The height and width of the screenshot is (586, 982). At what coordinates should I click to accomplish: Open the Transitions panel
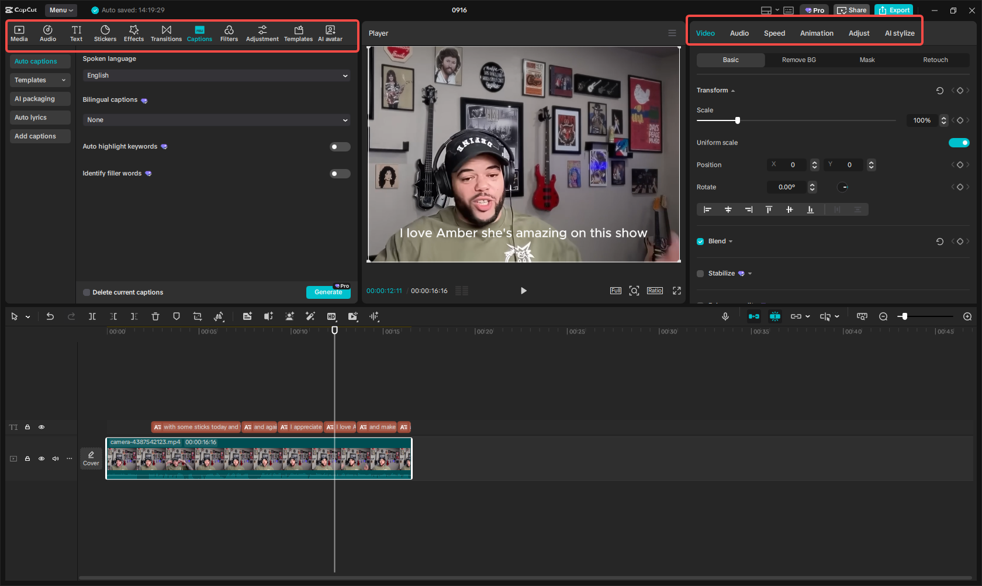[166, 33]
